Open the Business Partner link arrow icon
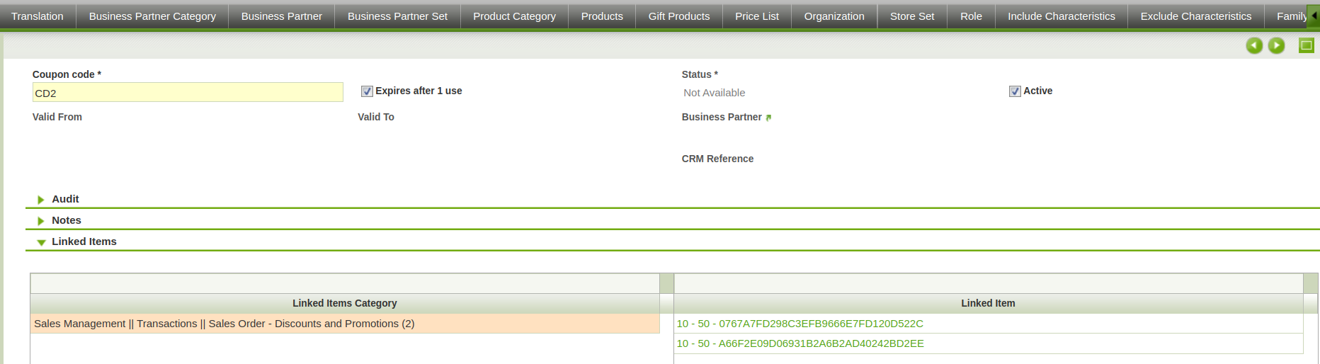Viewport: 1320px width, 364px height. click(x=768, y=118)
